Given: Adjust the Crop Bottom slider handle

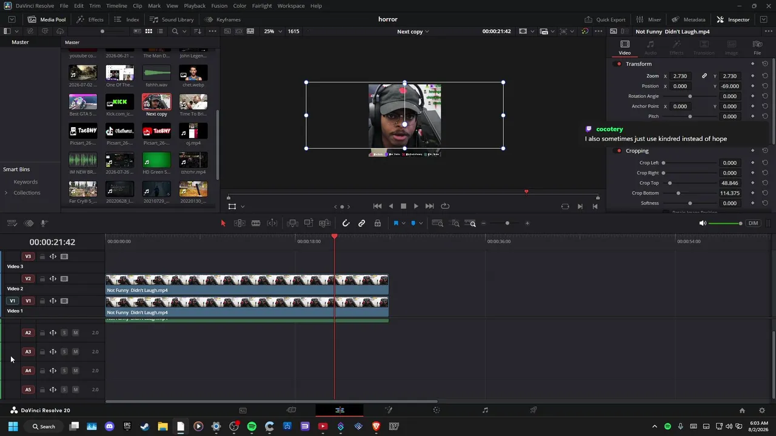Looking at the screenshot, I should click(678, 193).
